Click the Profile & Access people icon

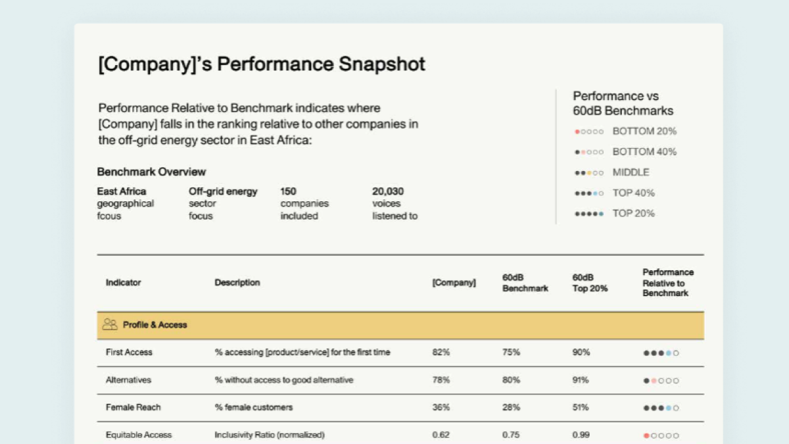tap(110, 324)
